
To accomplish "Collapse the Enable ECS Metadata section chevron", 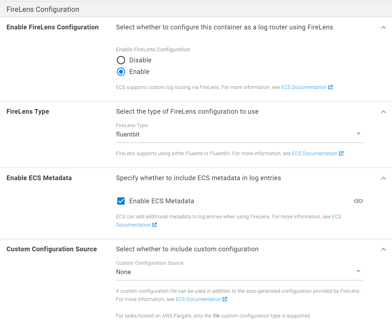I will click(383, 178).
